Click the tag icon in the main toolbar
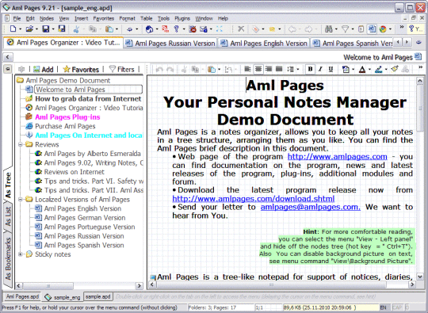The image size is (428, 313). tap(255, 29)
